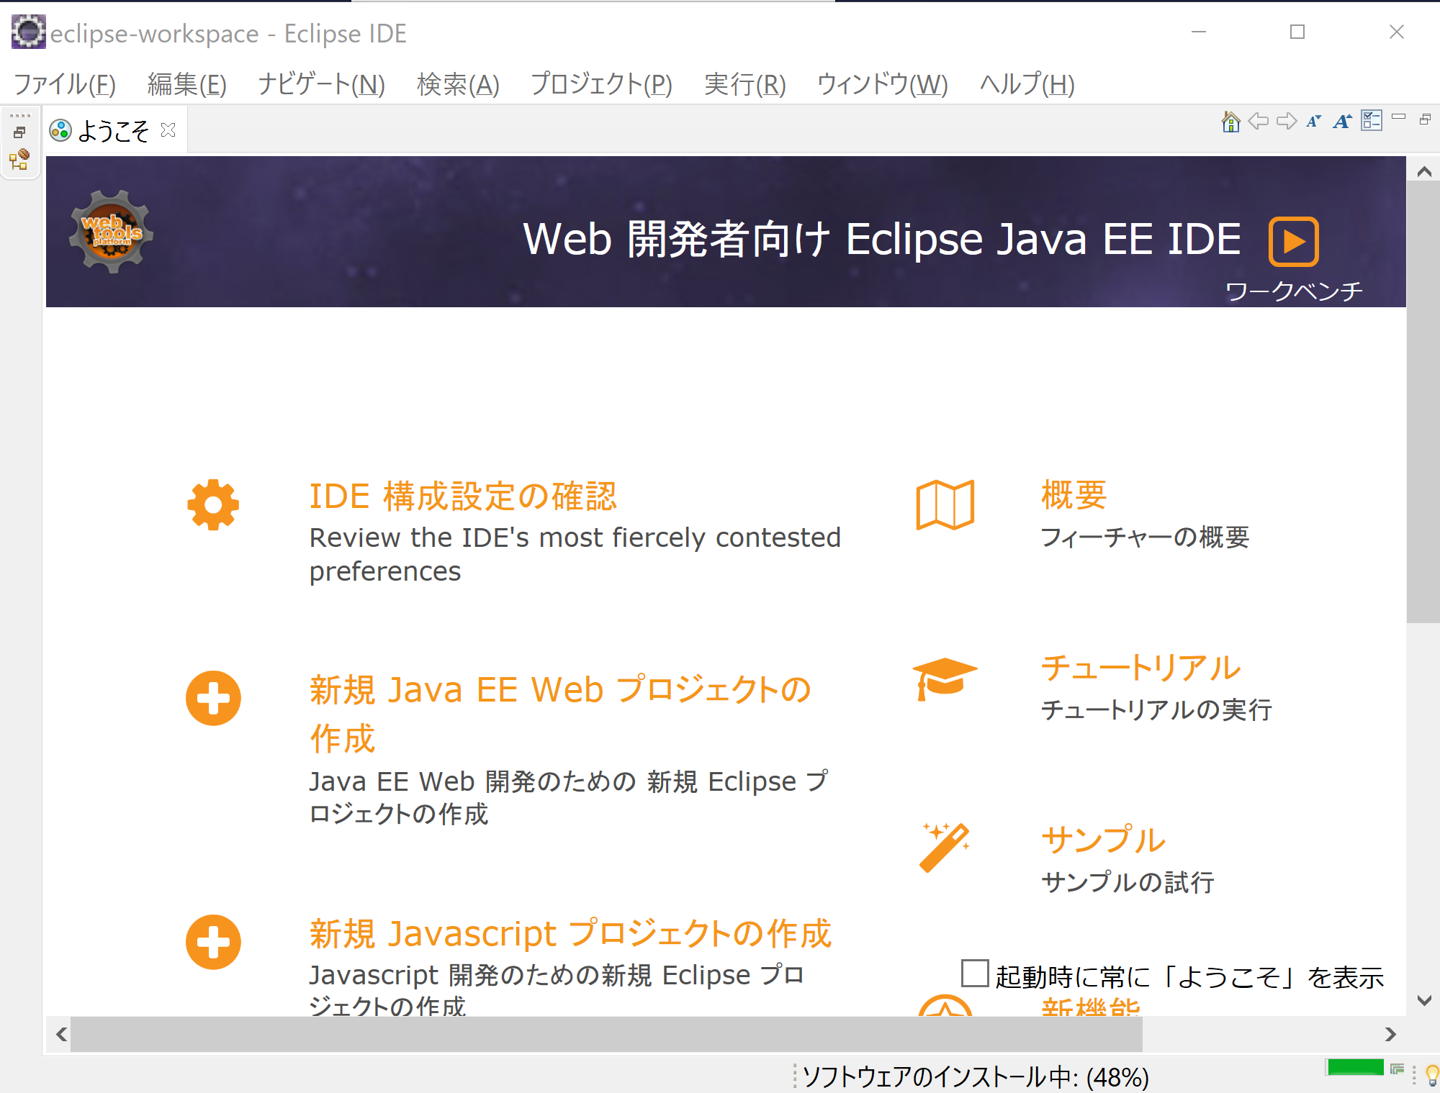Minimize the welcome view panel
The width and height of the screenshot is (1440, 1093).
pyautogui.click(x=1398, y=117)
